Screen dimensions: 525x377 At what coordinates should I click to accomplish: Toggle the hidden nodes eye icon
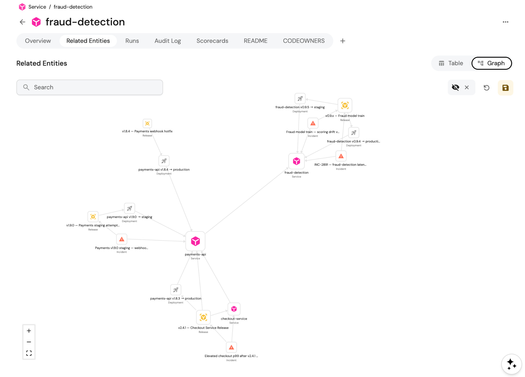[455, 87]
